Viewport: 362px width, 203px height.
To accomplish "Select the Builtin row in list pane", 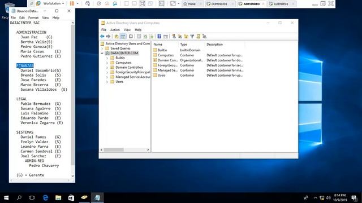I will tap(162, 50).
